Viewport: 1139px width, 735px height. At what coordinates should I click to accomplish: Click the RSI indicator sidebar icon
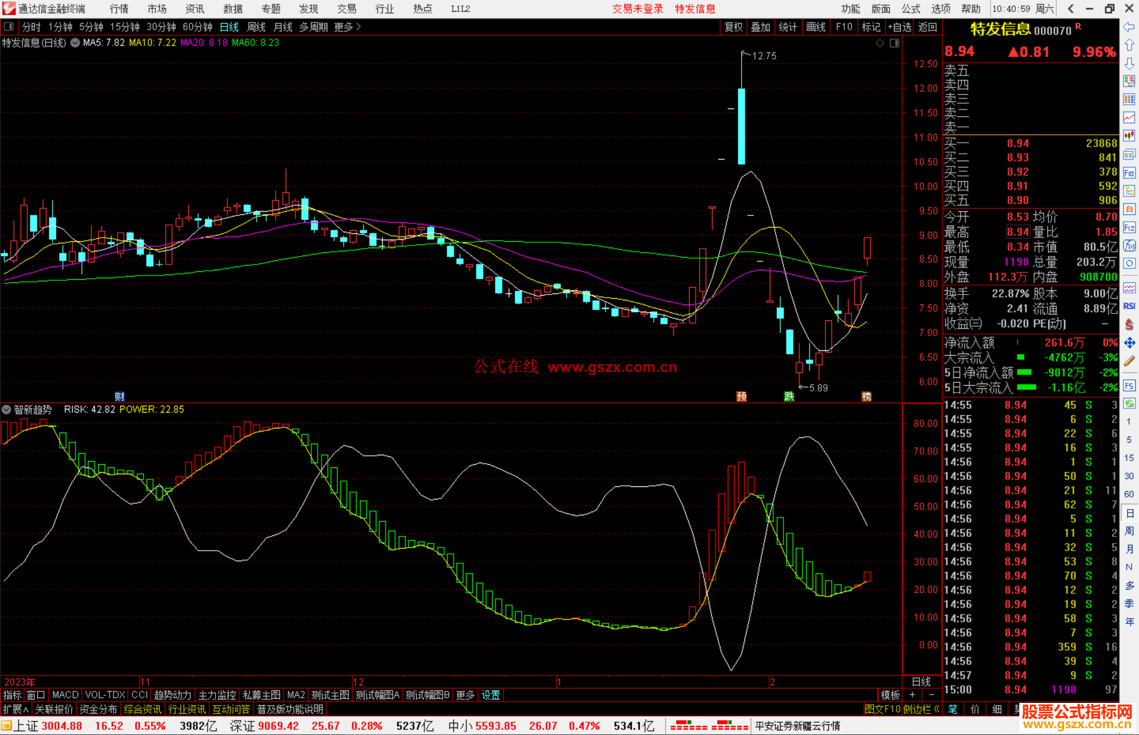tap(1129, 306)
